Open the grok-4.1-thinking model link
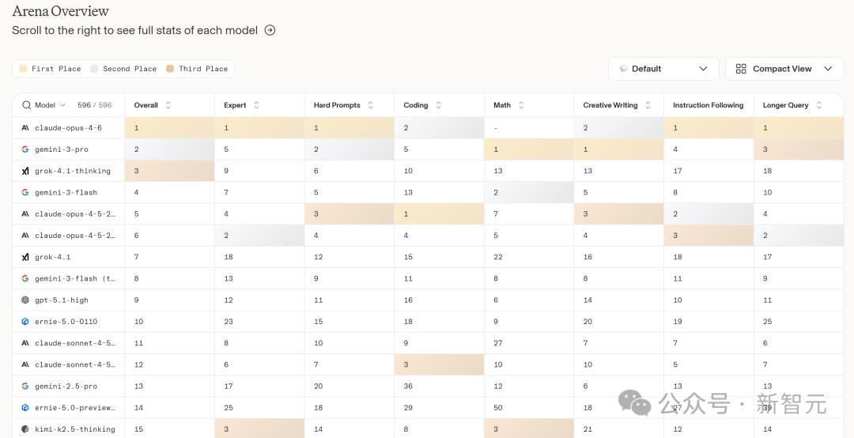The height and width of the screenshot is (438, 854). (73, 171)
